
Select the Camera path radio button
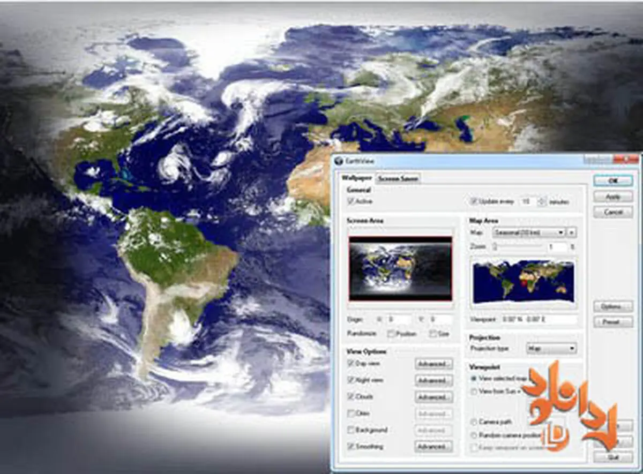[474, 422]
